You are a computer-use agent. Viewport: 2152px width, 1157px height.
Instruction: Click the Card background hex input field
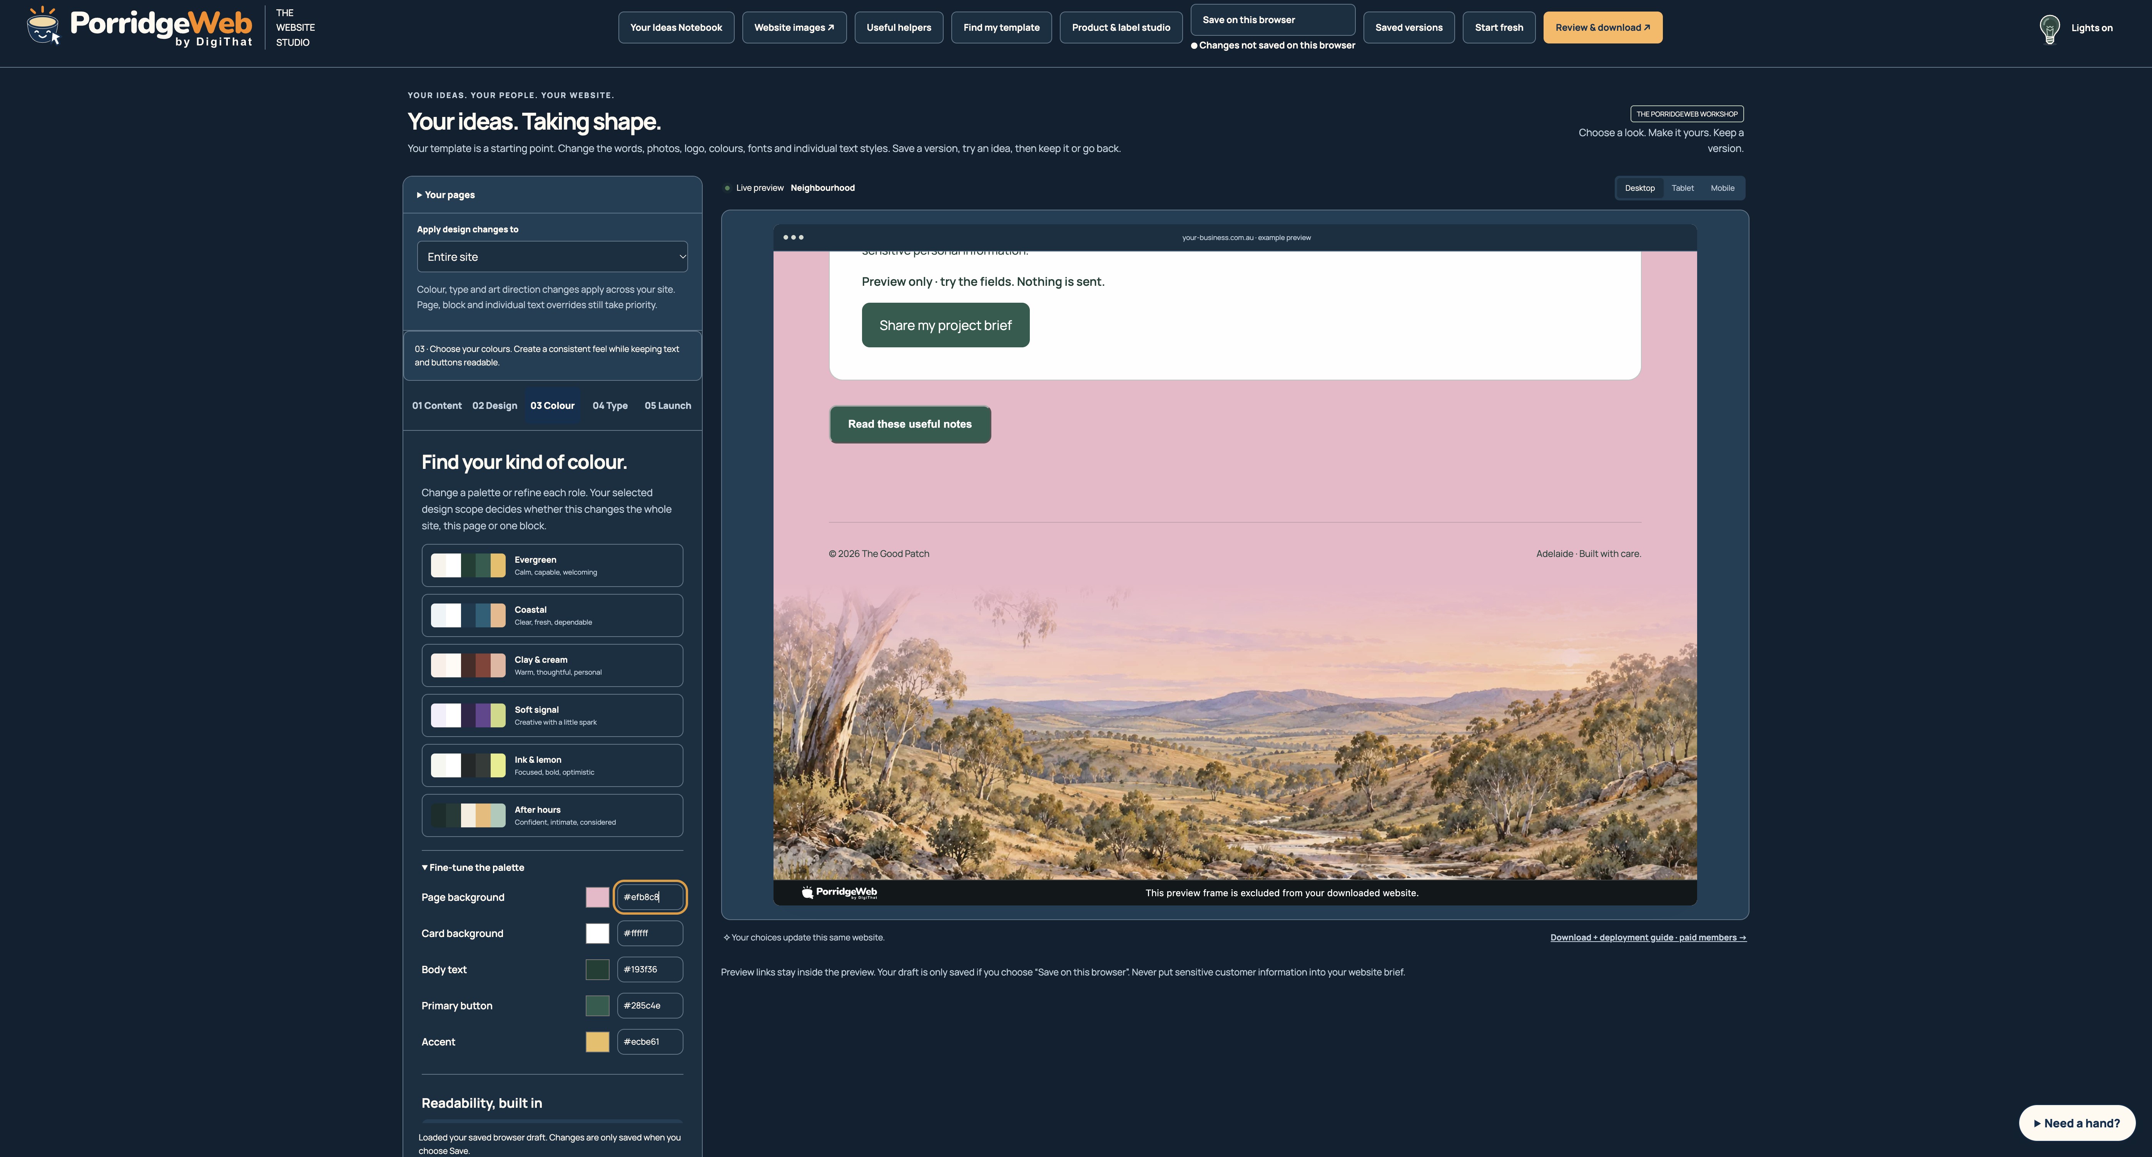pyautogui.click(x=650, y=933)
